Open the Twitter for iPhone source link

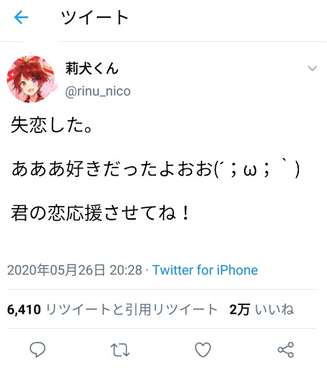pyautogui.click(x=205, y=270)
